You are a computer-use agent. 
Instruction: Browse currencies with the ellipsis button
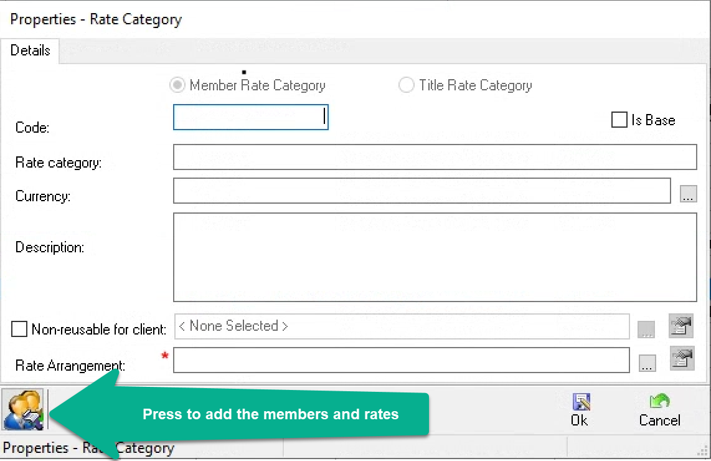689,194
